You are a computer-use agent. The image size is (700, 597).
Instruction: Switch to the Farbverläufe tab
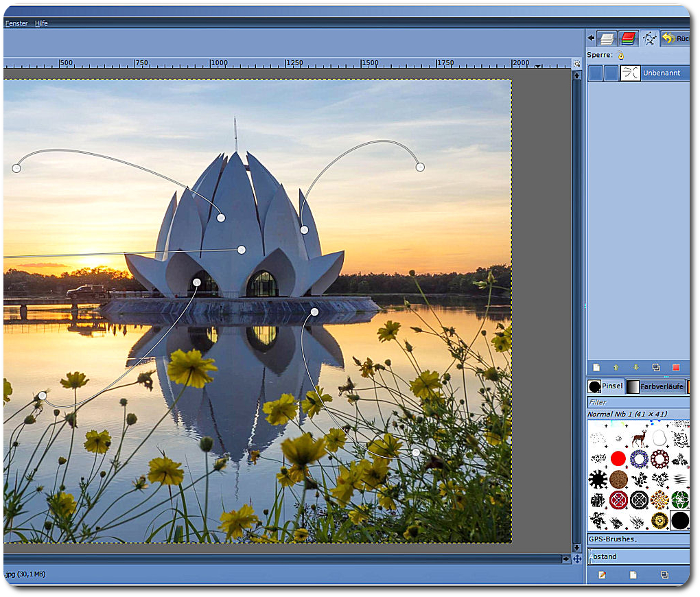coord(655,386)
